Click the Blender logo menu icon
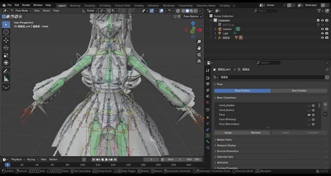 [x=4, y=5]
